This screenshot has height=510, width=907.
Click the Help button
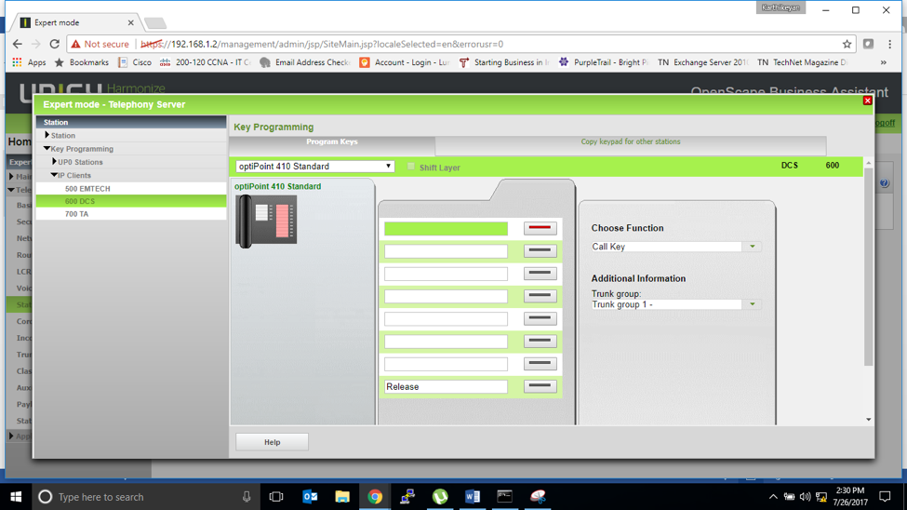pyautogui.click(x=272, y=442)
